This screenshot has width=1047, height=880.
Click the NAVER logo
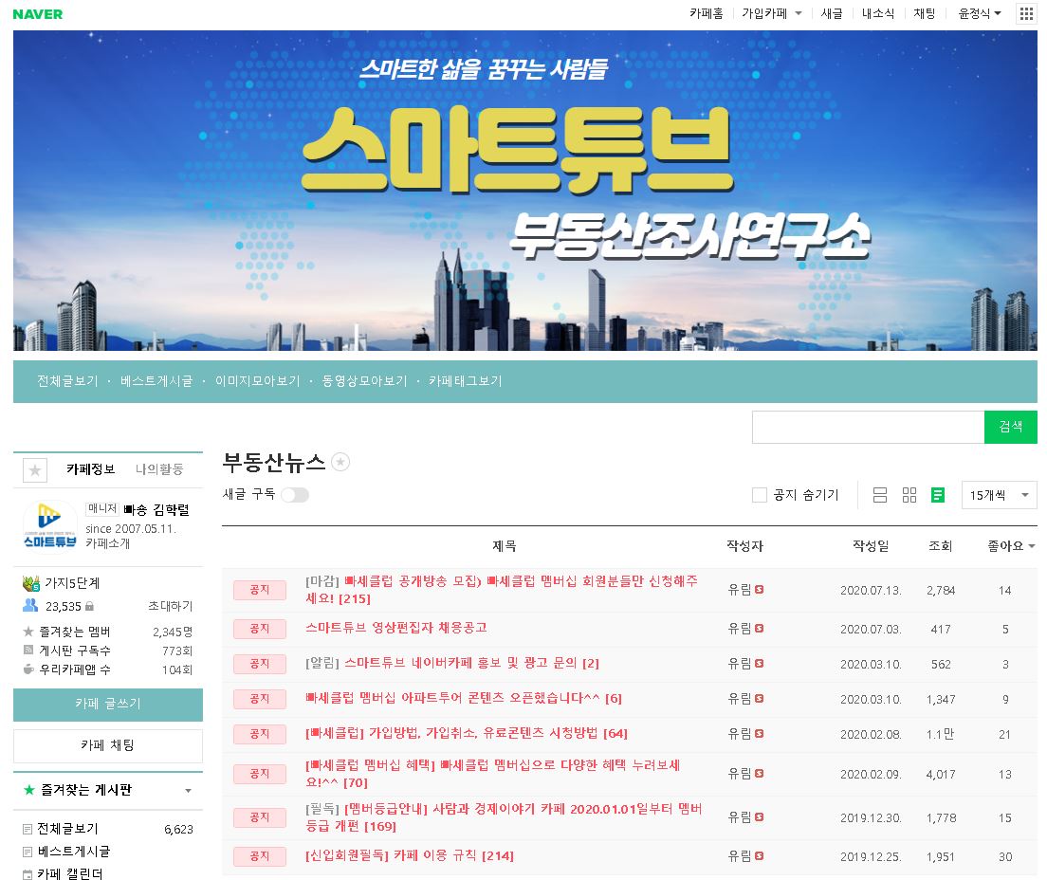[37, 14]
